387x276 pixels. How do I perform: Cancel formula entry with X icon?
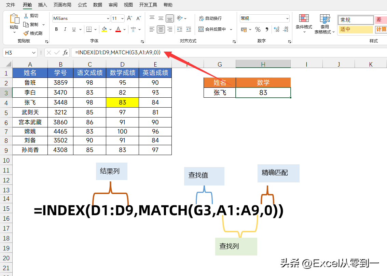click(49, 53)
